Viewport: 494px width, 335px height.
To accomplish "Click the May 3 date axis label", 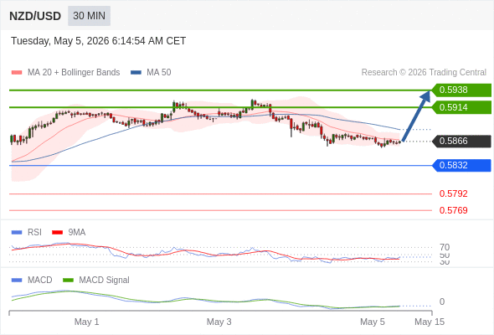I will [219, 322].
